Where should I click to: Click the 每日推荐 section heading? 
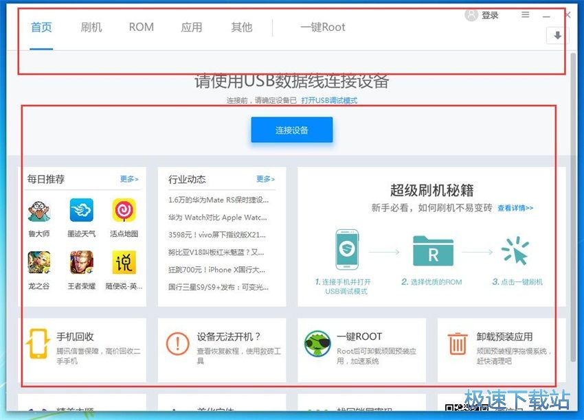[46, 179]
